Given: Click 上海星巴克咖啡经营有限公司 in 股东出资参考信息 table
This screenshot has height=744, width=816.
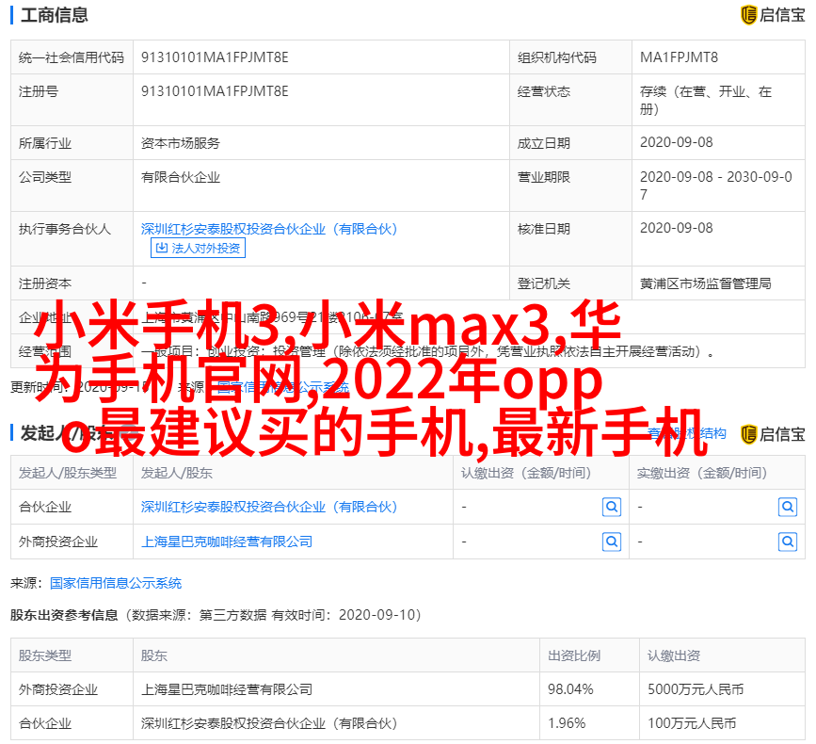Looking at the screenshot, I should 227,689.
